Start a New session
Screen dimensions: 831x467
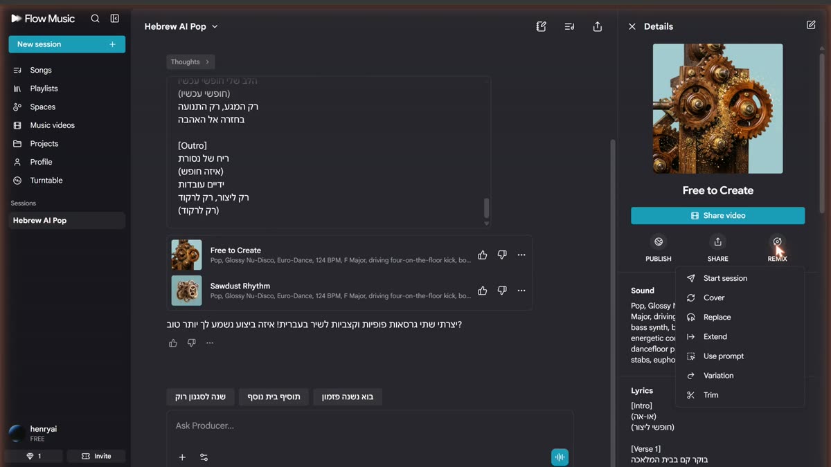tap(66, 44)
